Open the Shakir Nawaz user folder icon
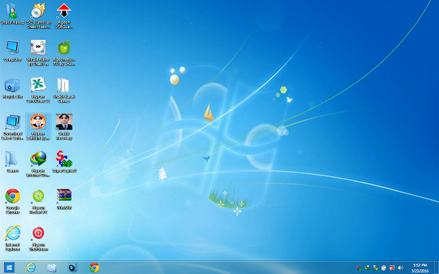 tap(12, 14)
